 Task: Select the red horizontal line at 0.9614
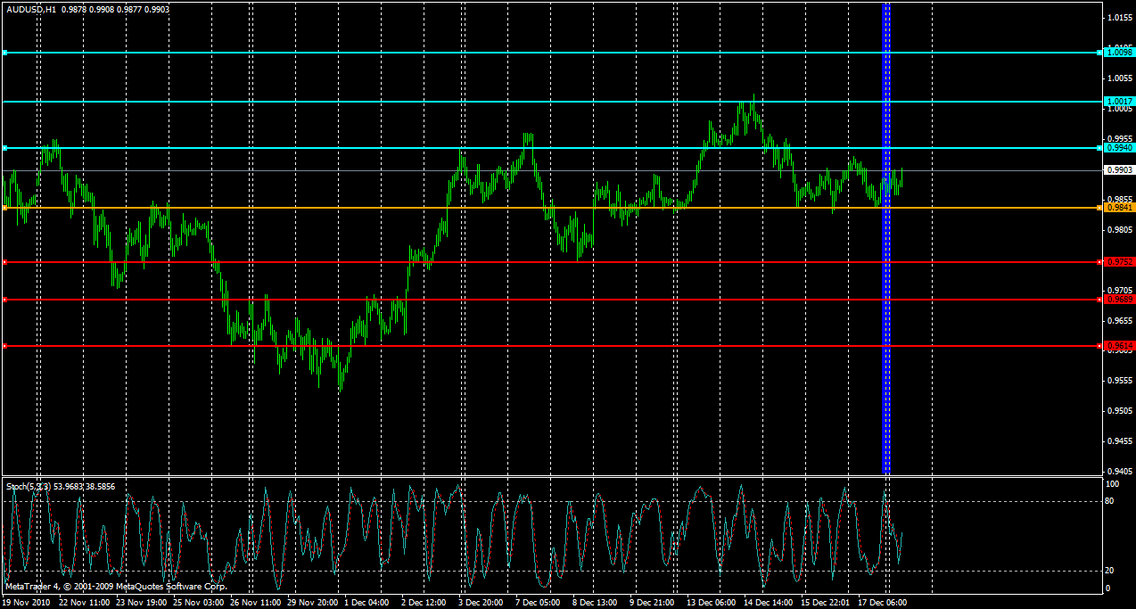tap(551, 345)
